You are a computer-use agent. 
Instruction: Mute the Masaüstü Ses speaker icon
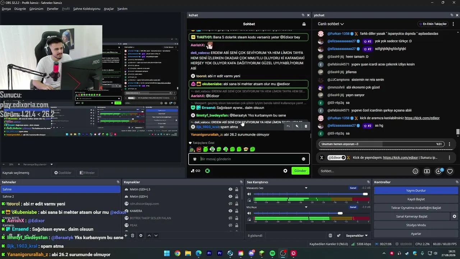[249, 194]
